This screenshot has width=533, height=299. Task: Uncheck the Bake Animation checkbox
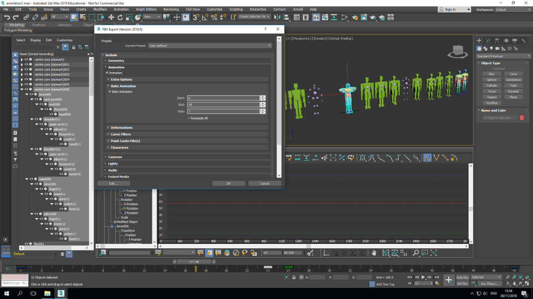(x=110, y=91)
